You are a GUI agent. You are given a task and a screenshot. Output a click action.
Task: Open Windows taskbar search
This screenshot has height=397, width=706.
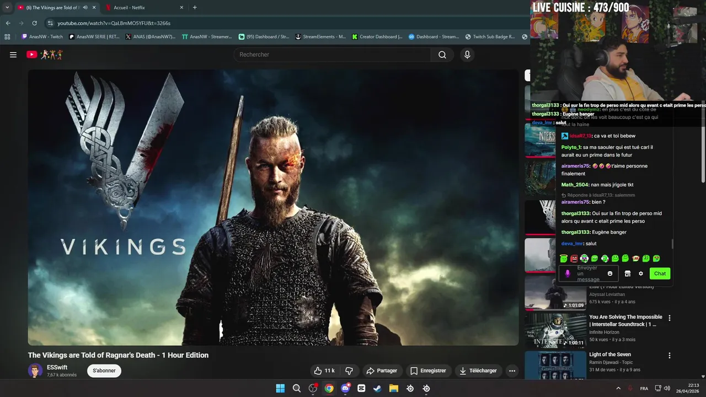297,388
